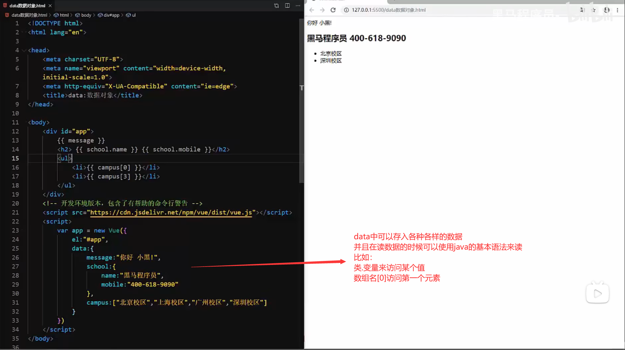The image size is (625, 350).
Task: Expand the html breadcrumb item
Action: [x=62, y=15]
